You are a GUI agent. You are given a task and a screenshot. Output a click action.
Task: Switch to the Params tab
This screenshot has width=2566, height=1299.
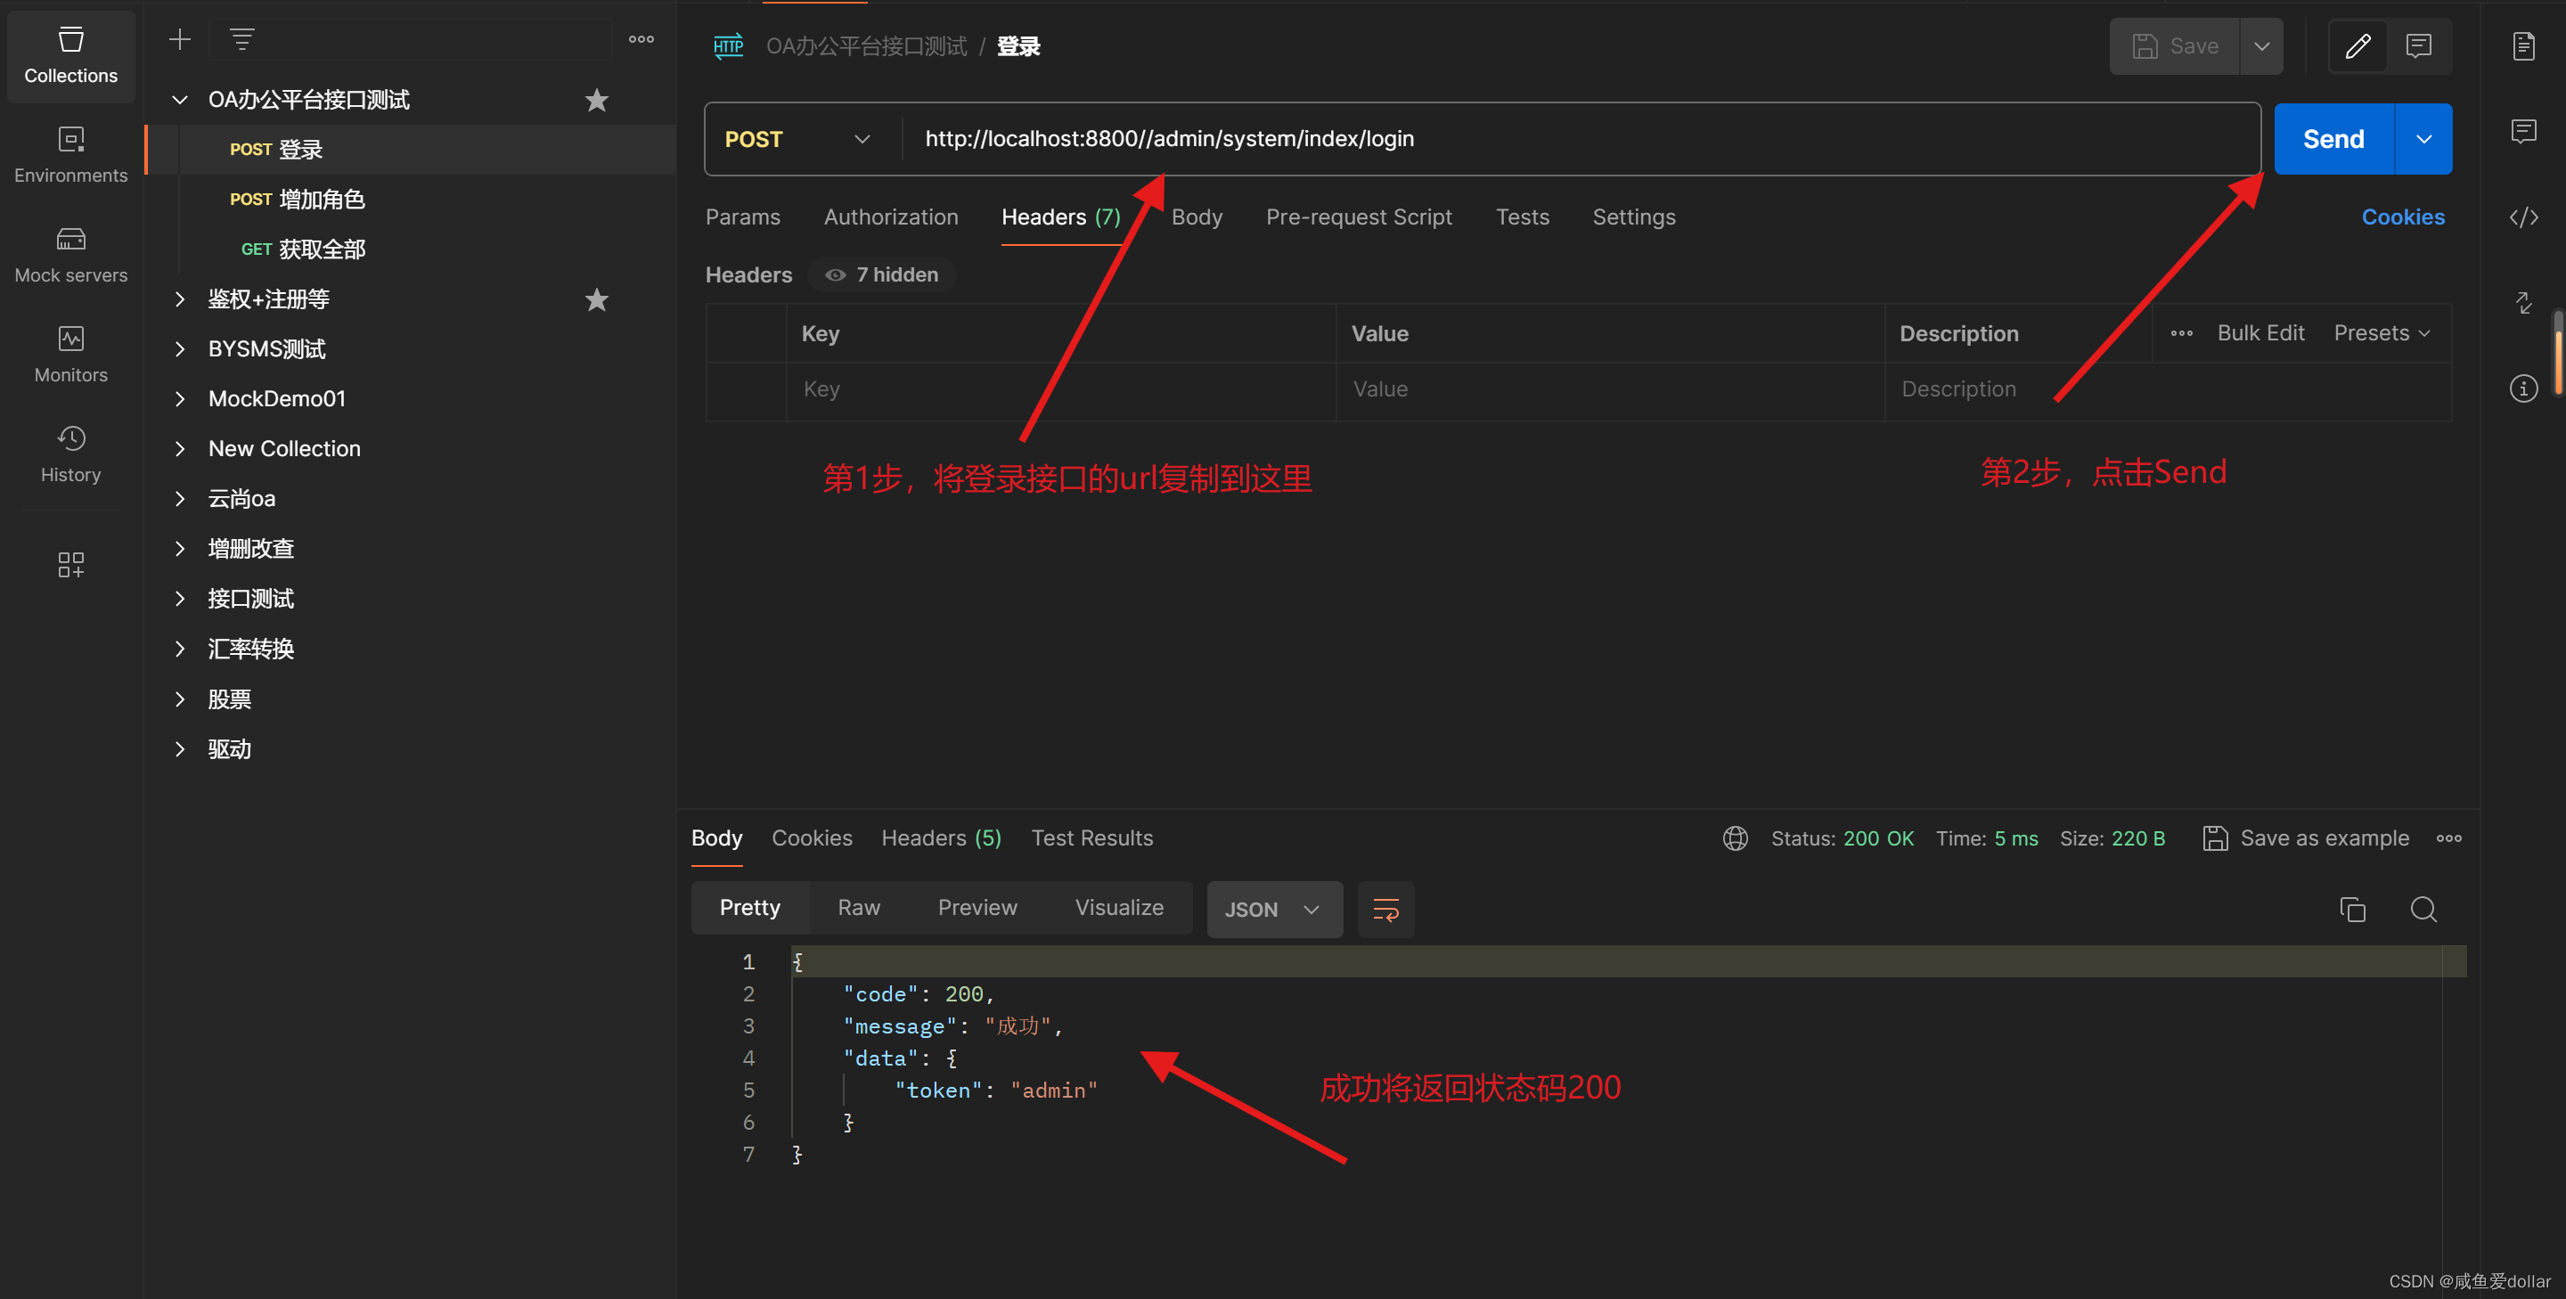pos(742,216)
